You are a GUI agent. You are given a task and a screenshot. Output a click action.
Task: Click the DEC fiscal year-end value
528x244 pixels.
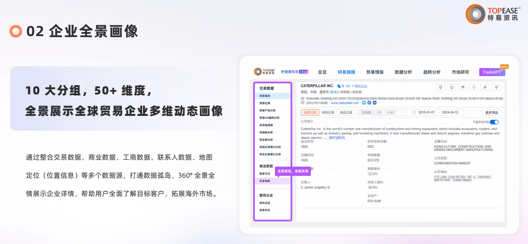(x=370, y=147)
